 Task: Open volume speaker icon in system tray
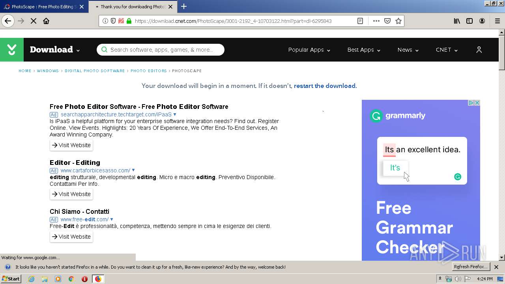(458, 279)
